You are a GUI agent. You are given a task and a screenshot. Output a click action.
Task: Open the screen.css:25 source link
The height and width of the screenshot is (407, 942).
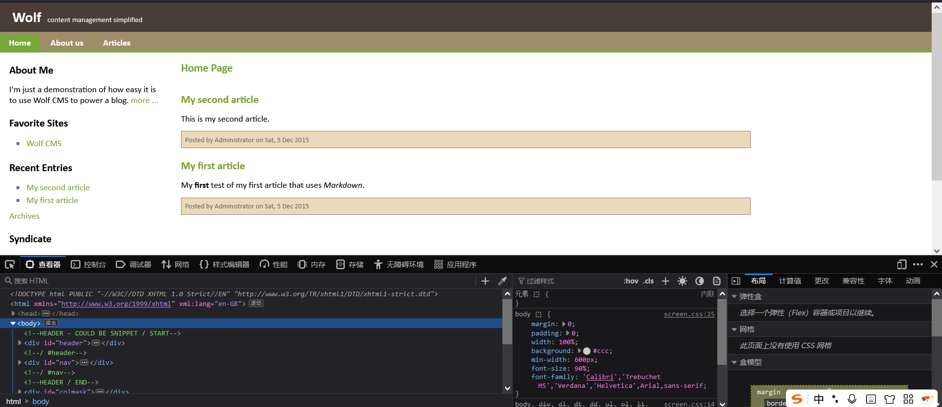[689, 314]
